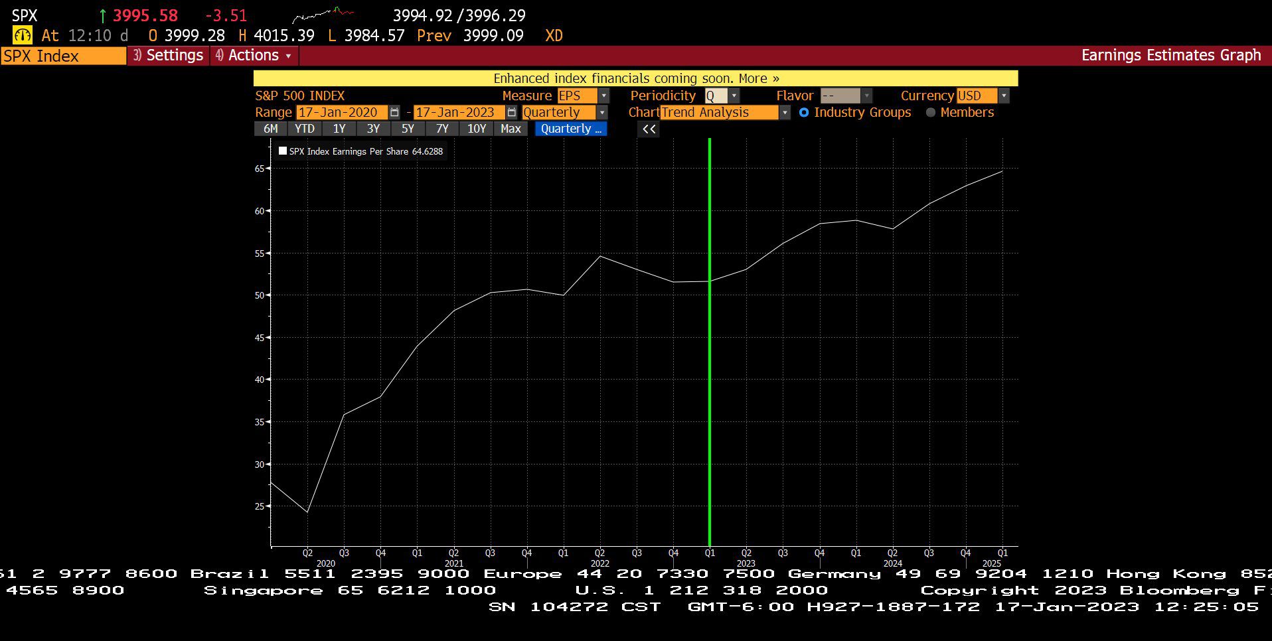Edit the end date 17-Jan-2023 field
The height and width of the screenshot is (641, 1272).
tap(459, 113)
